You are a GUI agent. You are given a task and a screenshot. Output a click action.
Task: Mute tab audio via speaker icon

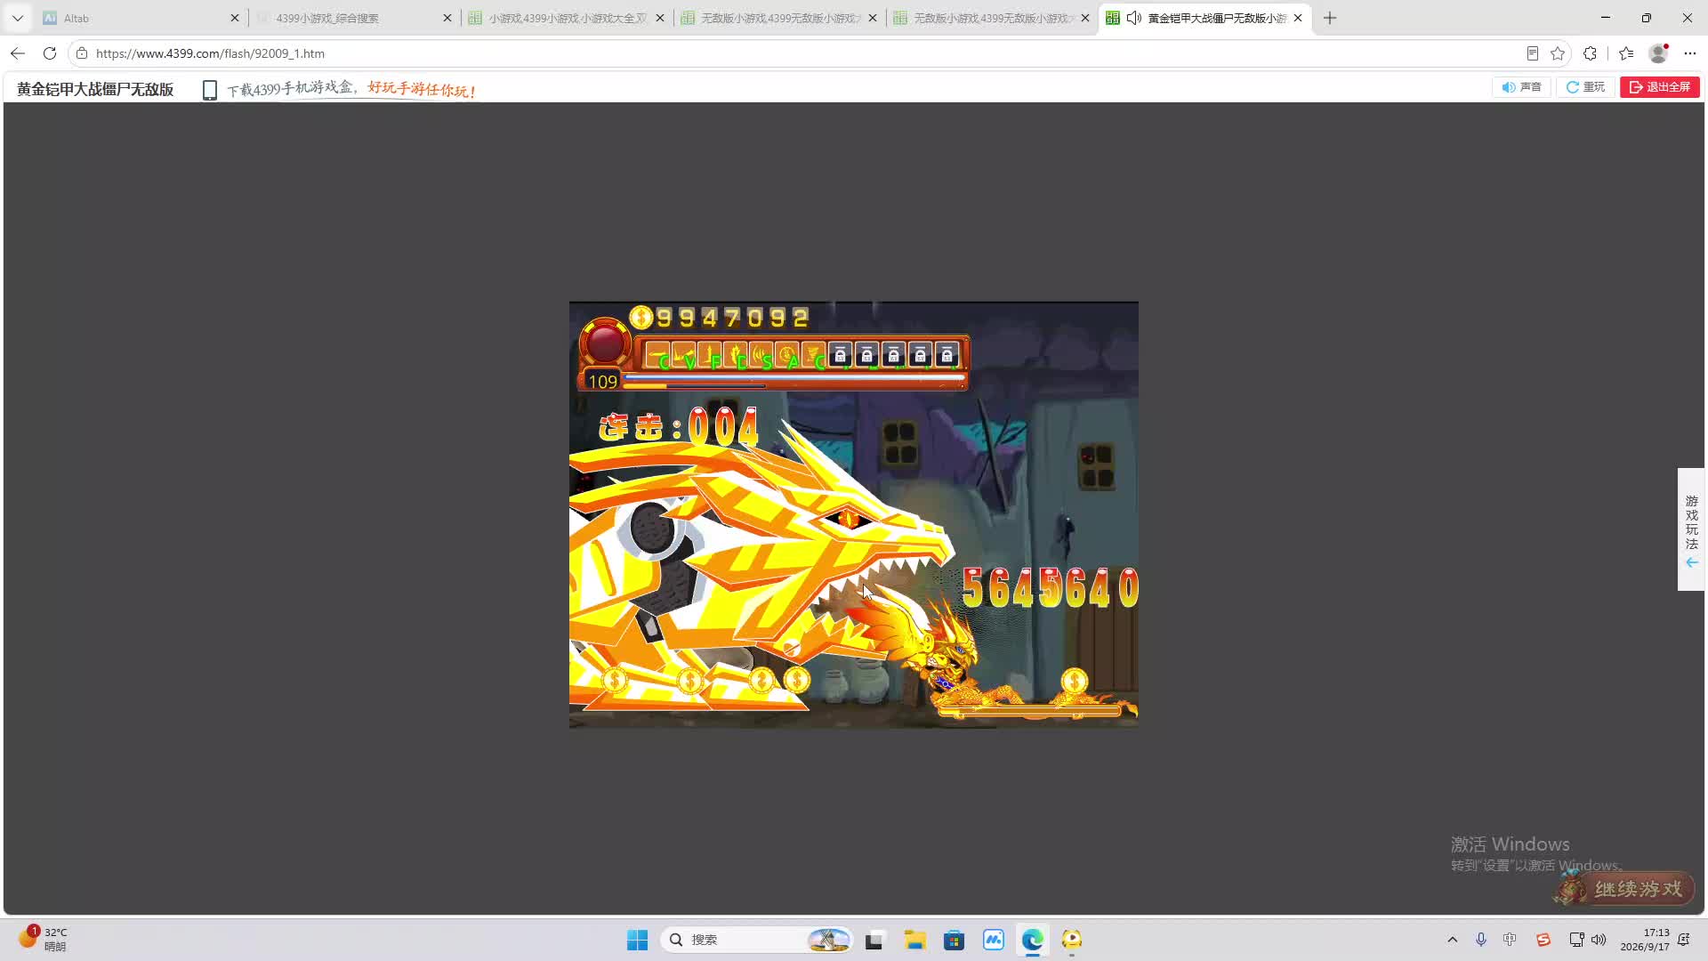point(1133,18)
